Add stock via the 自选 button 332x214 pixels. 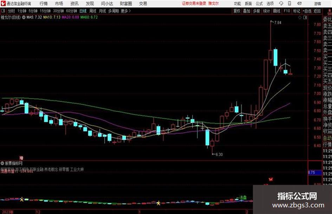pyautogui.click(x=307, y=11)
